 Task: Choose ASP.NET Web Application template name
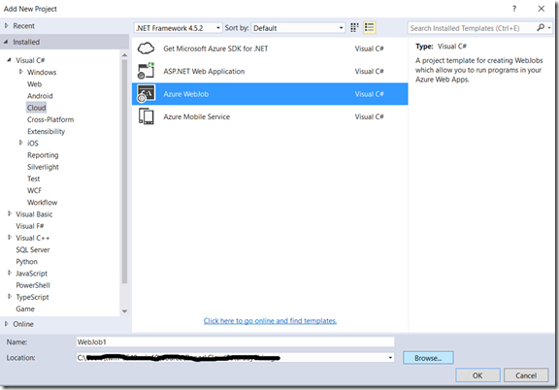click(204, 71)
